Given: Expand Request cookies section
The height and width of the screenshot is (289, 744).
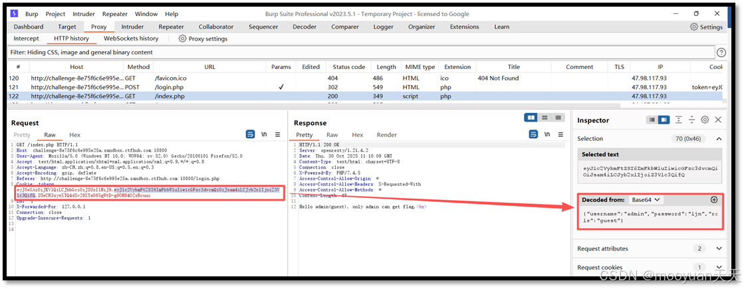Looking at the screenshot, I should point(718,268).
